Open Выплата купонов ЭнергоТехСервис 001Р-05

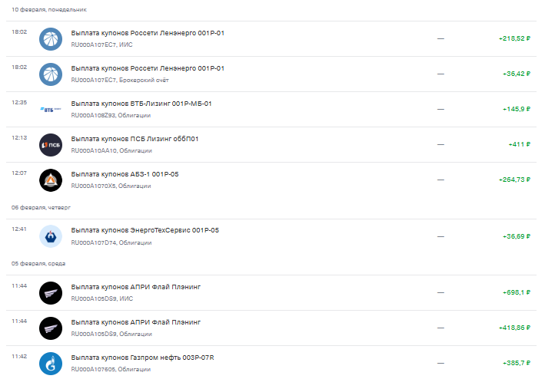[145, 231]
